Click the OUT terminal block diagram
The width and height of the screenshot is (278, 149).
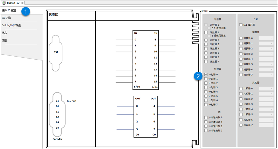[145, 116]
